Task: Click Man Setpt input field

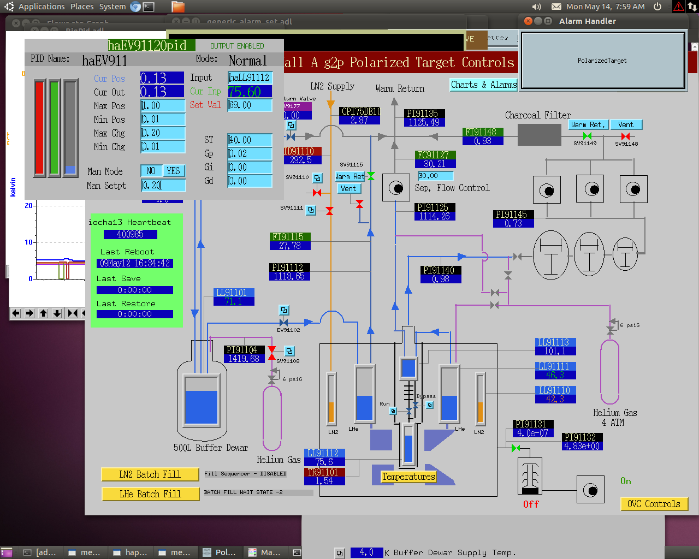Action: click(163, 186)
